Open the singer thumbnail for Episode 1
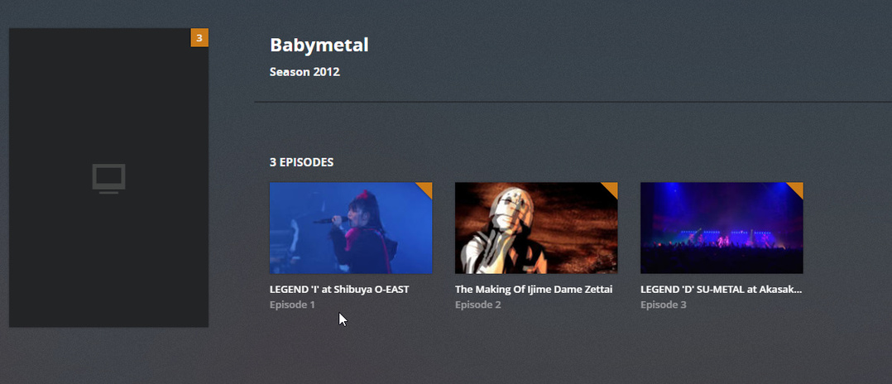Screen dimensions: 892x384 (x=351, y=228)
